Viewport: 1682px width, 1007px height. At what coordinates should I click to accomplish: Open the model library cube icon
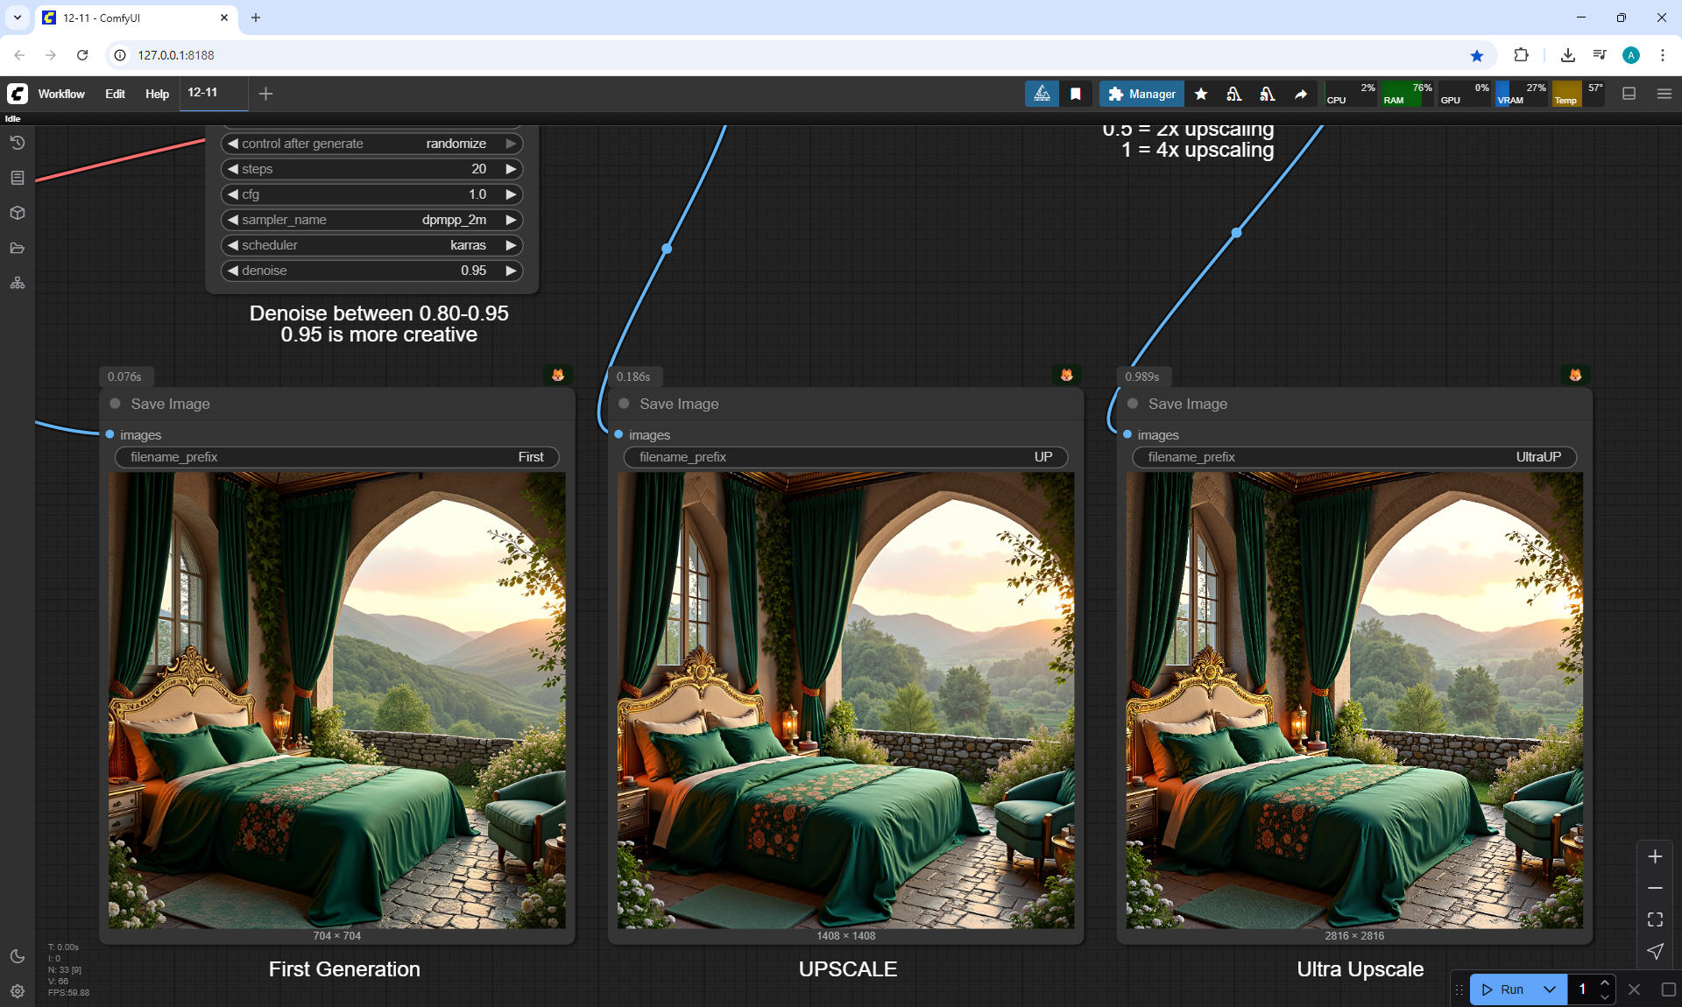click(x=18, y=213)
